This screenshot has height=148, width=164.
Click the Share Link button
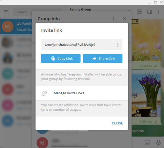pos(103,59)
